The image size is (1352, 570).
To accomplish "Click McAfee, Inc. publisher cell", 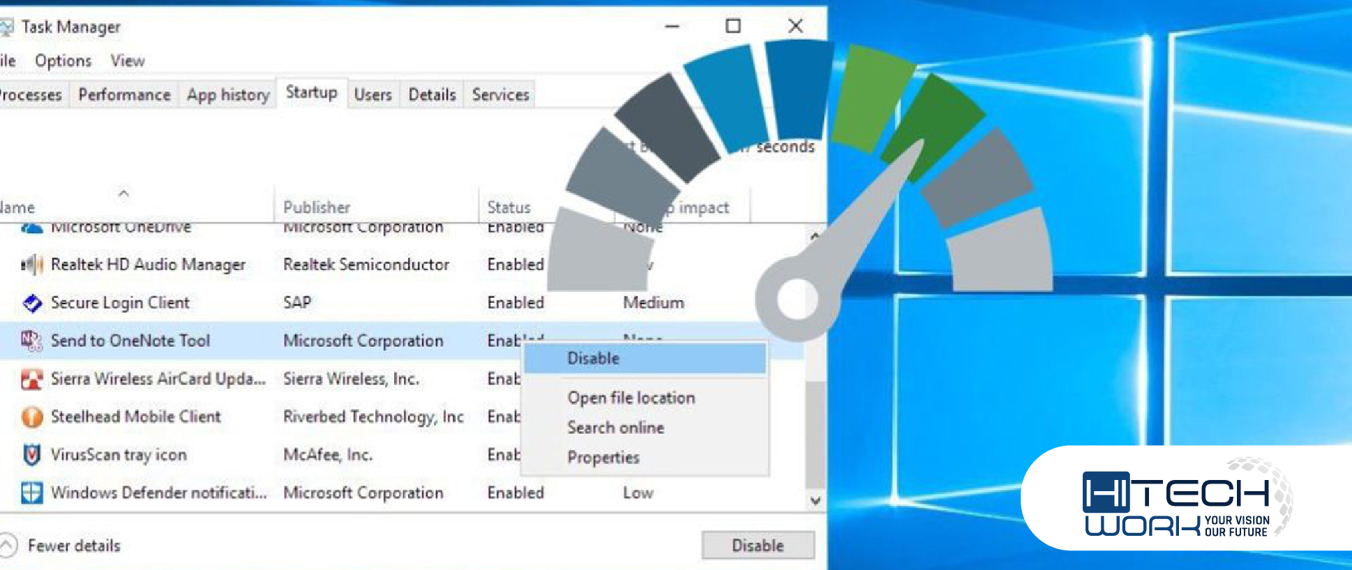I will pos(328,455).
